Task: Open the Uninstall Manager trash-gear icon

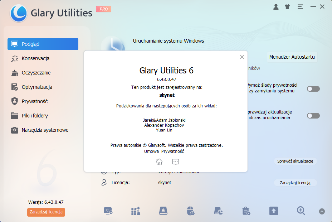Action: click(246, 211)
